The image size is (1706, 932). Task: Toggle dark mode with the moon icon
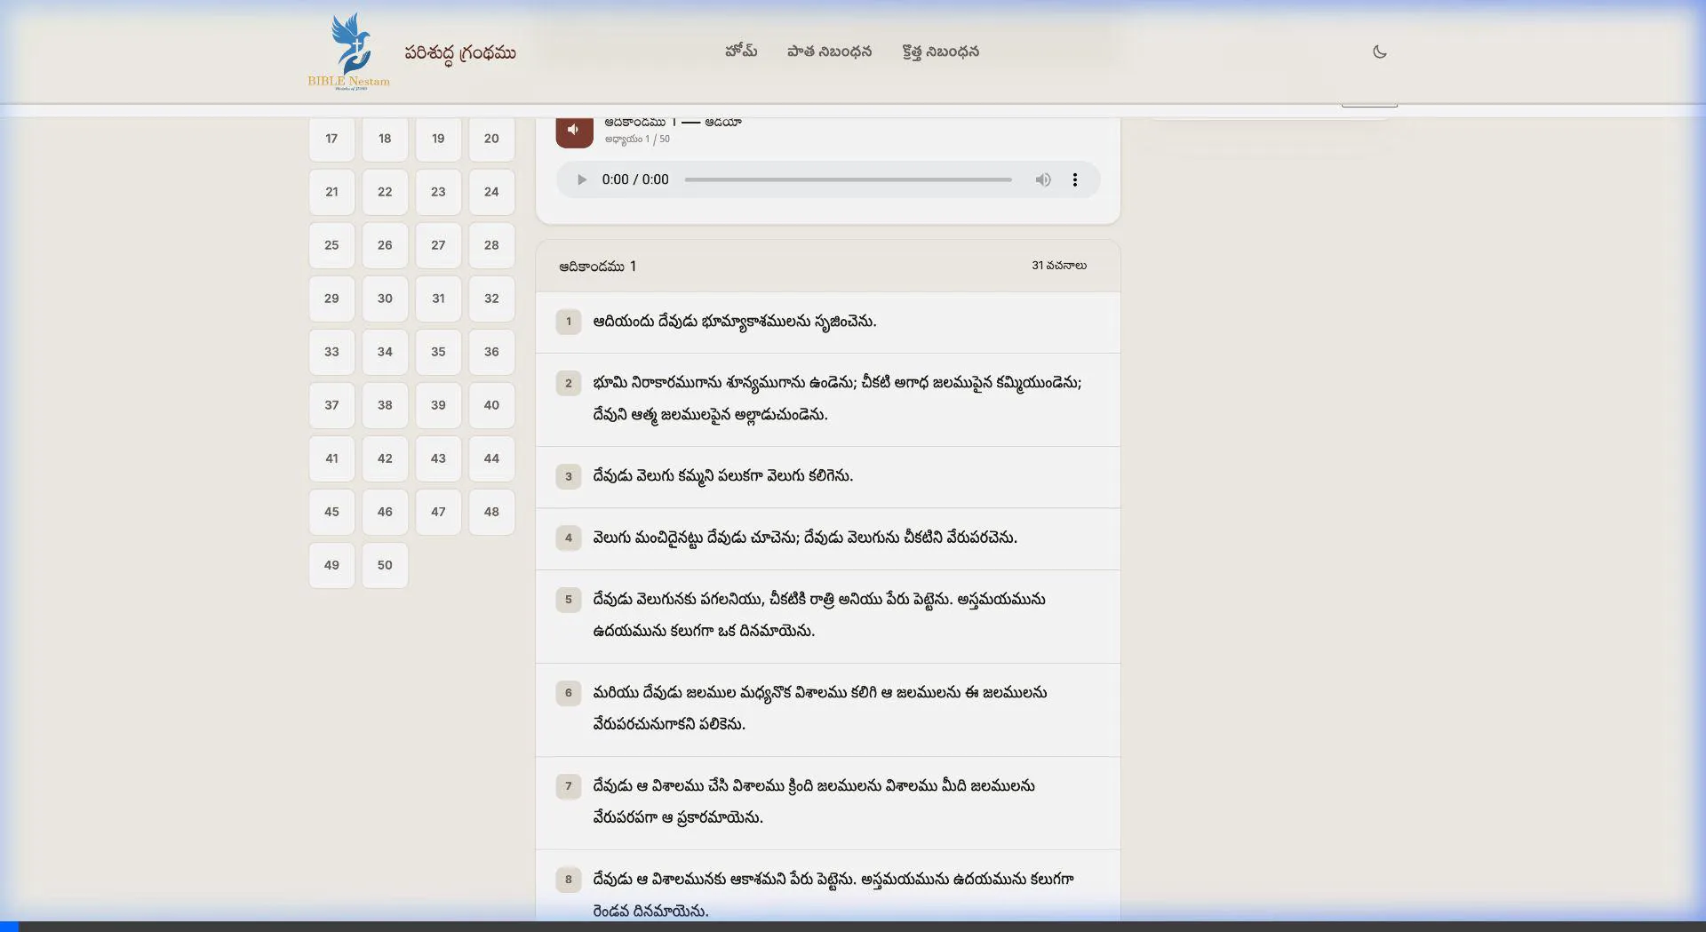1379,52
